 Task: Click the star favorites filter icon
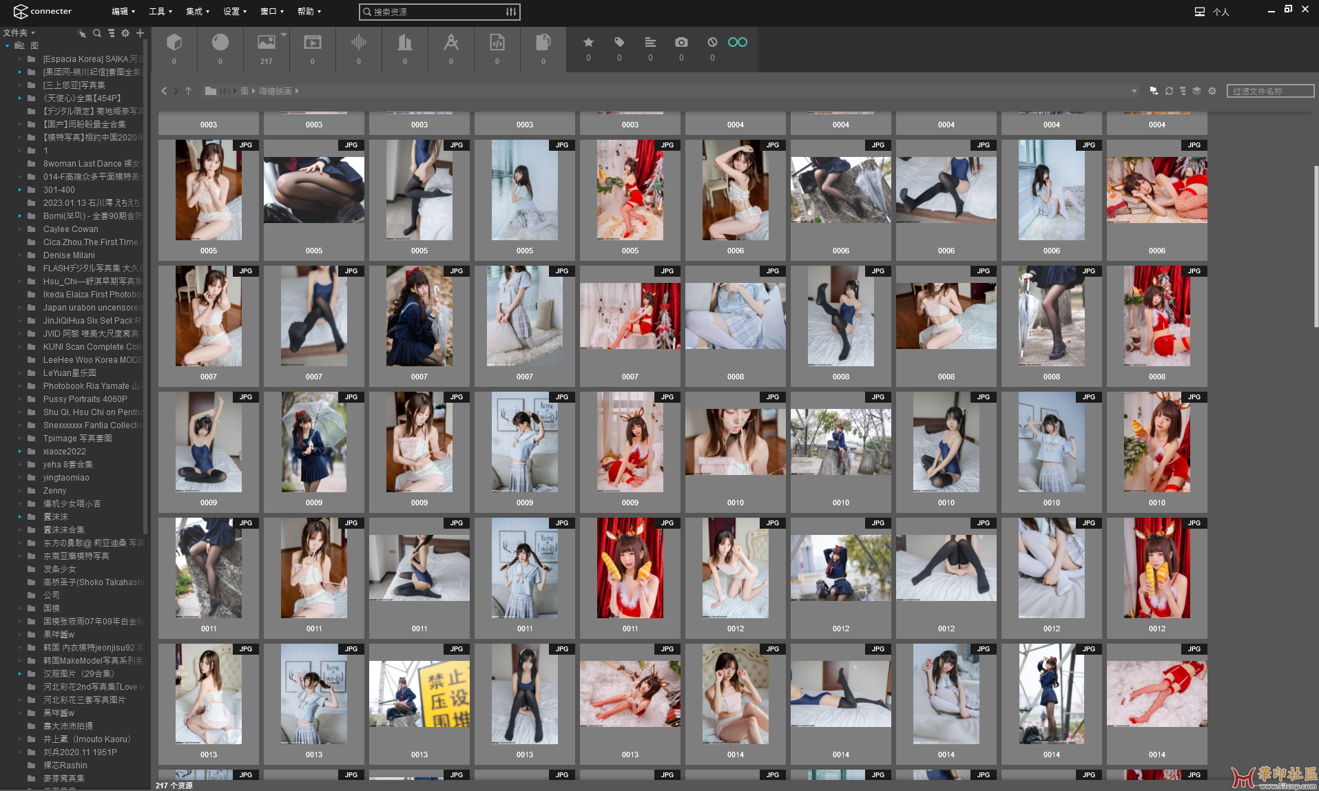point(588,42)
